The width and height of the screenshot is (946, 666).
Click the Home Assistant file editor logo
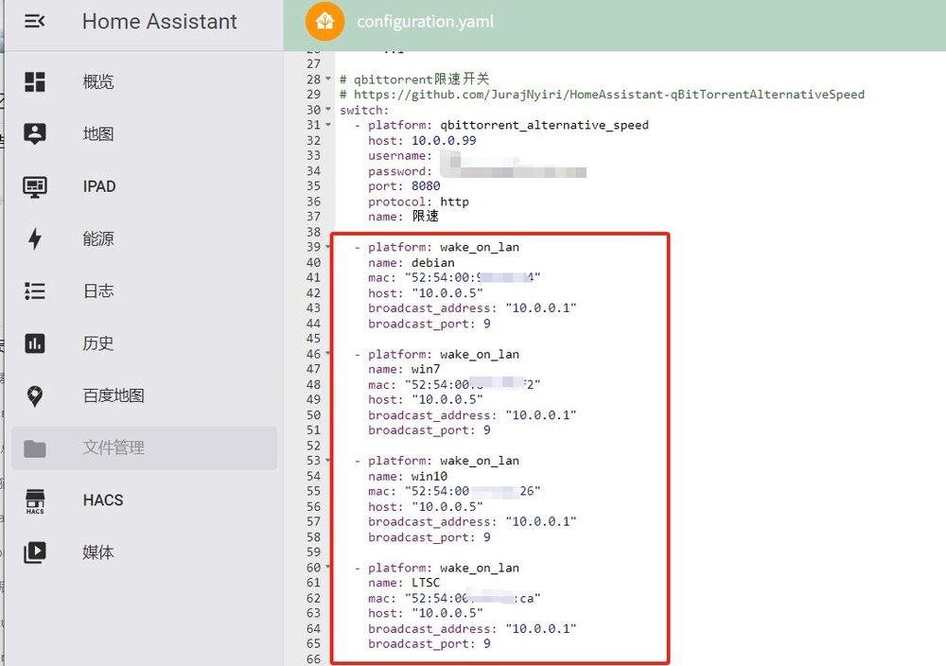pyautogui.click(x=324, y=22)
